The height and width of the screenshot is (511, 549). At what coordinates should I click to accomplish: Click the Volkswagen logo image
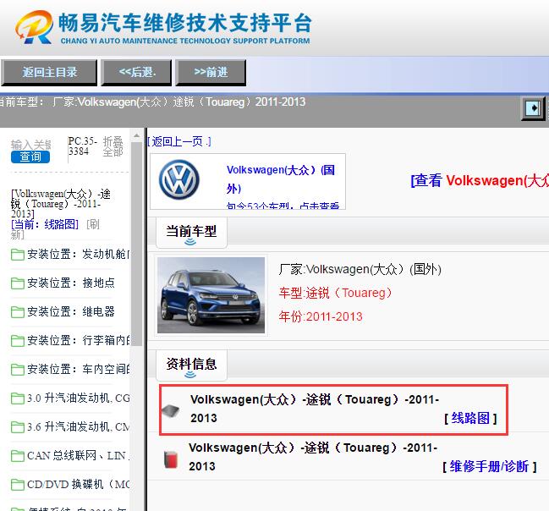click(x=179, y=179)
